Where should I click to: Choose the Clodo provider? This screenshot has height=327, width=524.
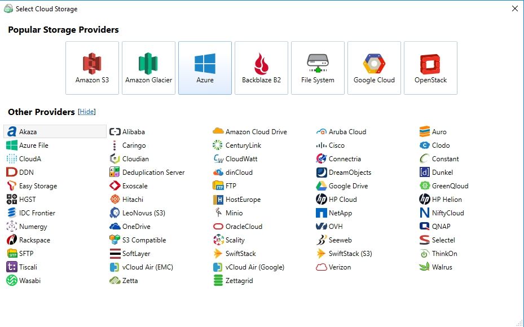click(x=434, y=145)
